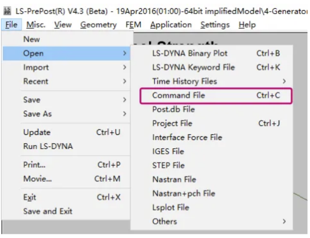Viewport: 310px width, 238px height.
Task: Open the Help menu
Action: (247, 25)
